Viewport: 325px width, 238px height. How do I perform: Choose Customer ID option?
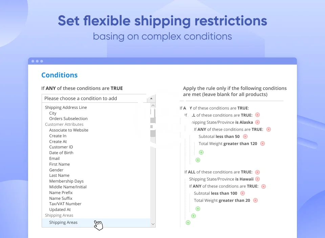coord(61,147)
